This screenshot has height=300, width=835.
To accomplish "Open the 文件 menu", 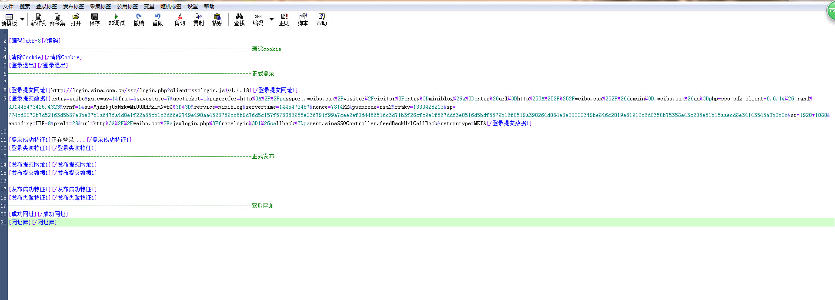I will [8, 7].
